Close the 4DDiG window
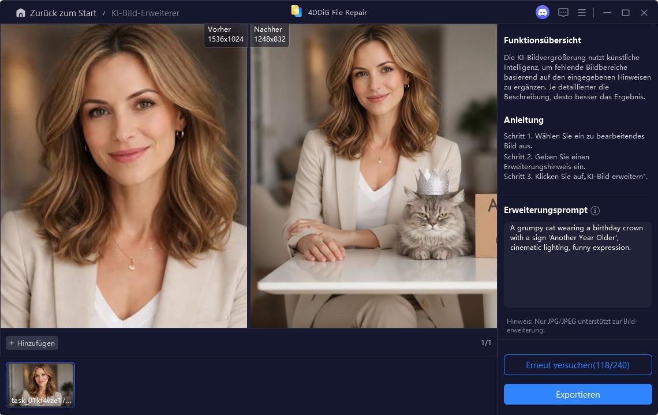This screenshot has width=658, height=415. pyautogui.click(x=644, y=13)
